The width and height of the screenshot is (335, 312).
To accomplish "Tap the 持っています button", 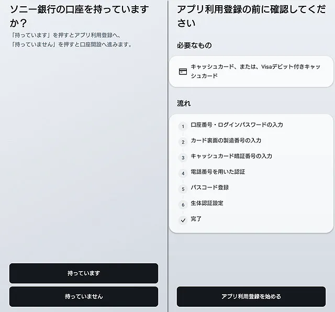I will (84, 273).
